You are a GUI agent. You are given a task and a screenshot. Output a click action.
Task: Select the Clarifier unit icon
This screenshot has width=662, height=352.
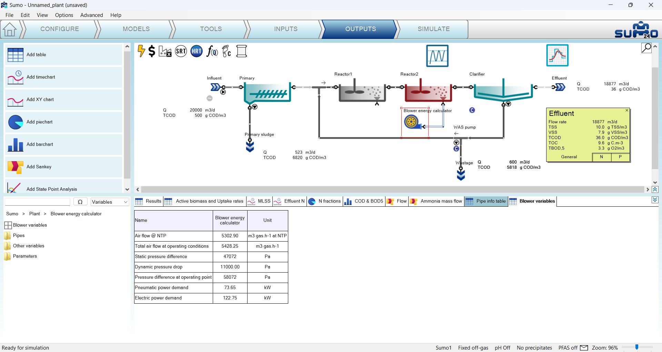(x=503, y=90)
